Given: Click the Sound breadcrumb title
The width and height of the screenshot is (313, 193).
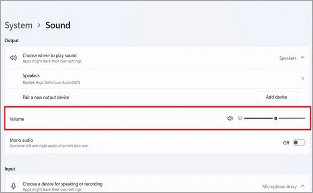Looking at the screenshot, I should point(58,25).
